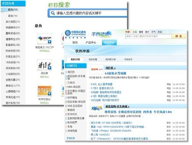Click hot keyword 小说
This screenshot has width=192, height=145.
pos(135,32)
